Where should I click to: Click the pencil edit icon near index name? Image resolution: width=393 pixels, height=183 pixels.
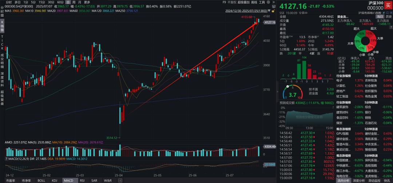[x=384, y=13]
